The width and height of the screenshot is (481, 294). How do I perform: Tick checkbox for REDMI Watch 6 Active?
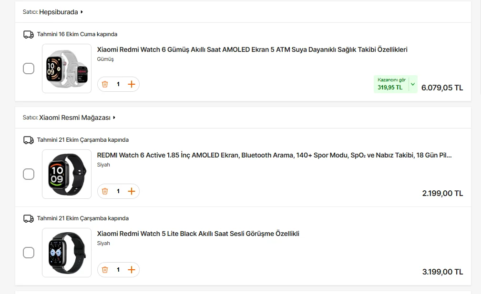tap(29, 174)
